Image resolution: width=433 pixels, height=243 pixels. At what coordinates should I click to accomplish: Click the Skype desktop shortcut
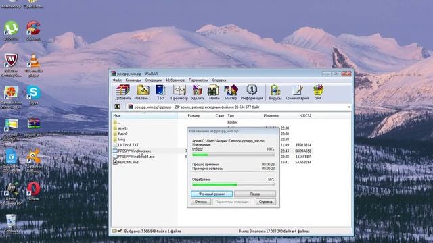(x=34, y=95)
